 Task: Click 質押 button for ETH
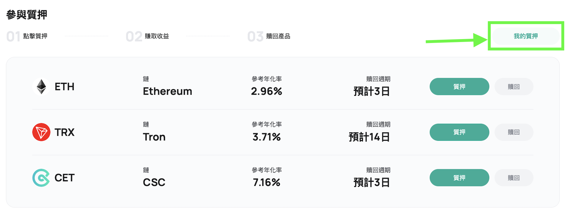[459, 87]
